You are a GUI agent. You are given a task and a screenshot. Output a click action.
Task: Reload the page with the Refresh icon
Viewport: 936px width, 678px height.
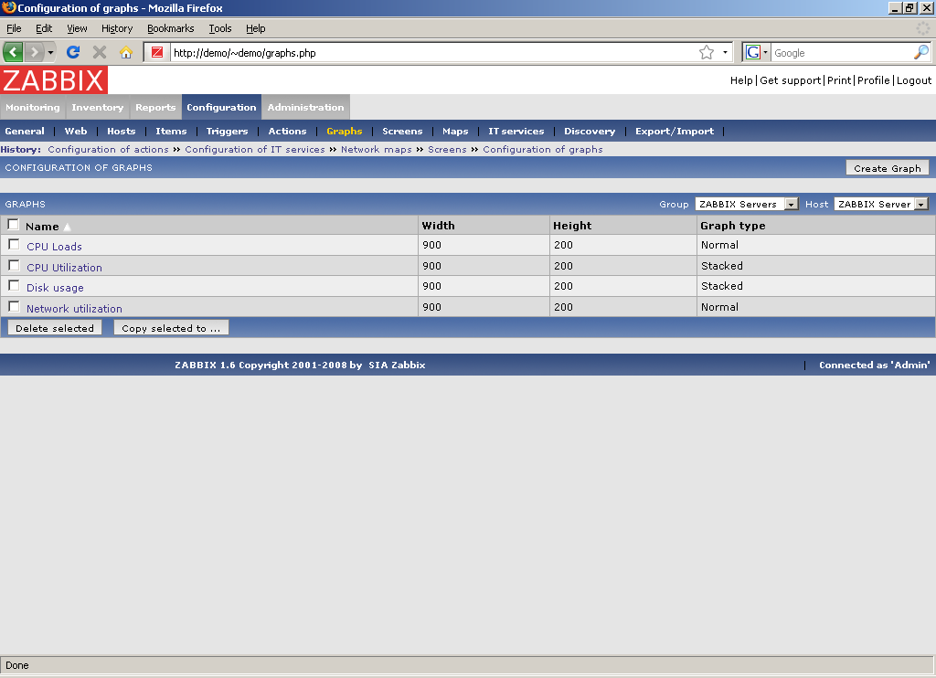click(73, 52)
